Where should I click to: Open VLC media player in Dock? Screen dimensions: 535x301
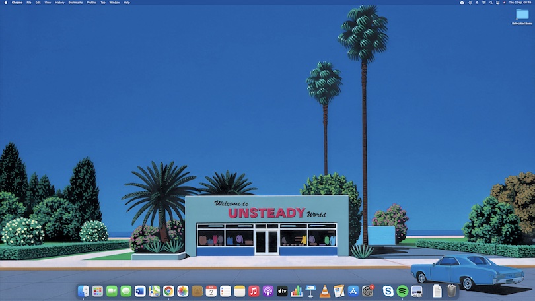pyautogui.click(x=325, y=292)
